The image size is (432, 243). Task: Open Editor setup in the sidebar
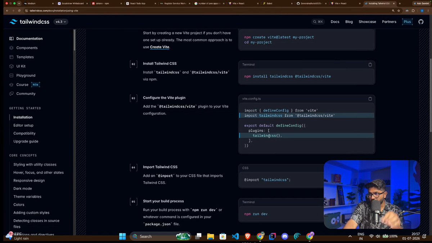(x=23, y=125)
